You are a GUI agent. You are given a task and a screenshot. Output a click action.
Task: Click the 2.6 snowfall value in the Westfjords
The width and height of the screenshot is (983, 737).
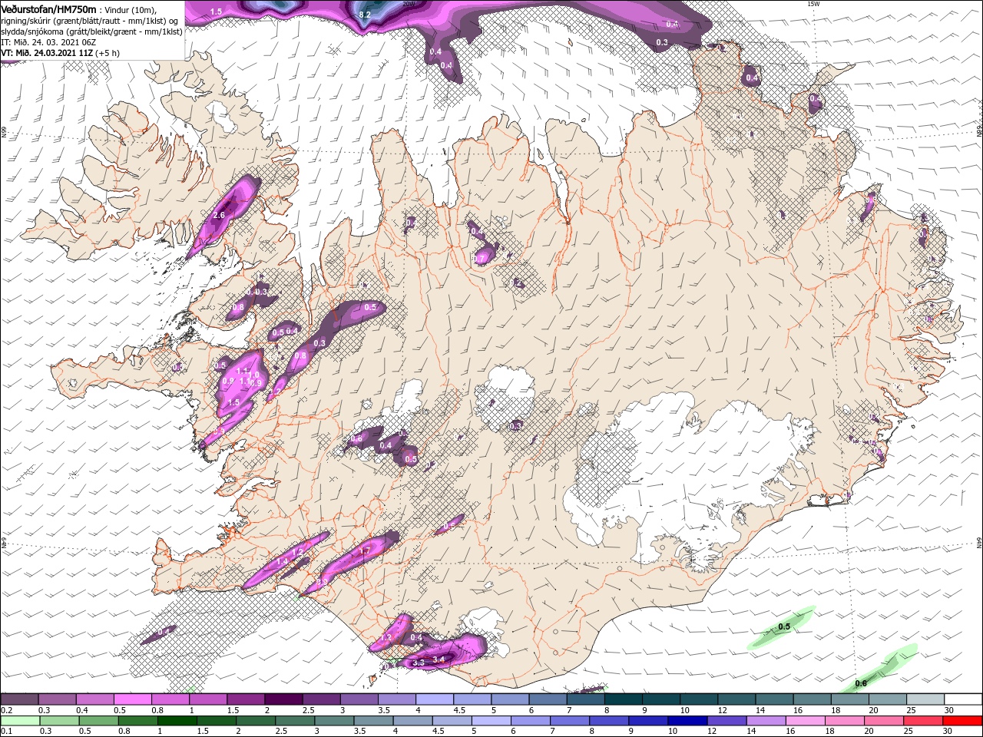[x=219, y=216]
